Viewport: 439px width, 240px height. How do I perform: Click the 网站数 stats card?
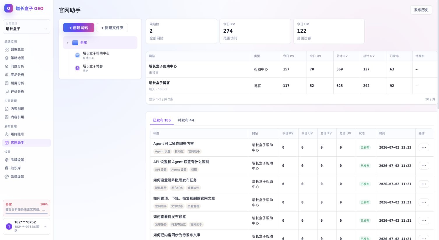[181, 31]
